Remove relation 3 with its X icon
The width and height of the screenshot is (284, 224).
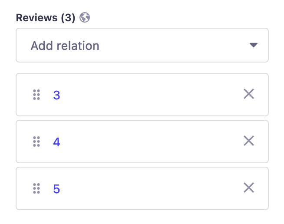tap(249, 94)
